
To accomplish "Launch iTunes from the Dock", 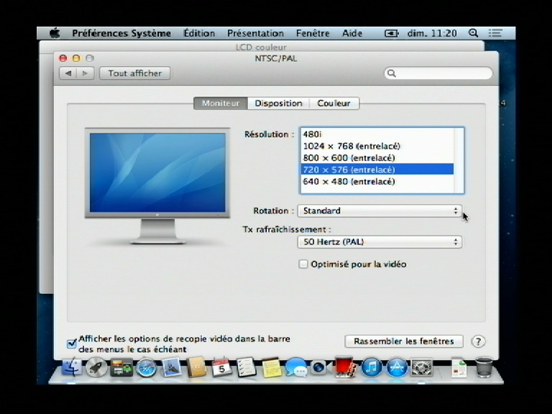I will point(372,368).
